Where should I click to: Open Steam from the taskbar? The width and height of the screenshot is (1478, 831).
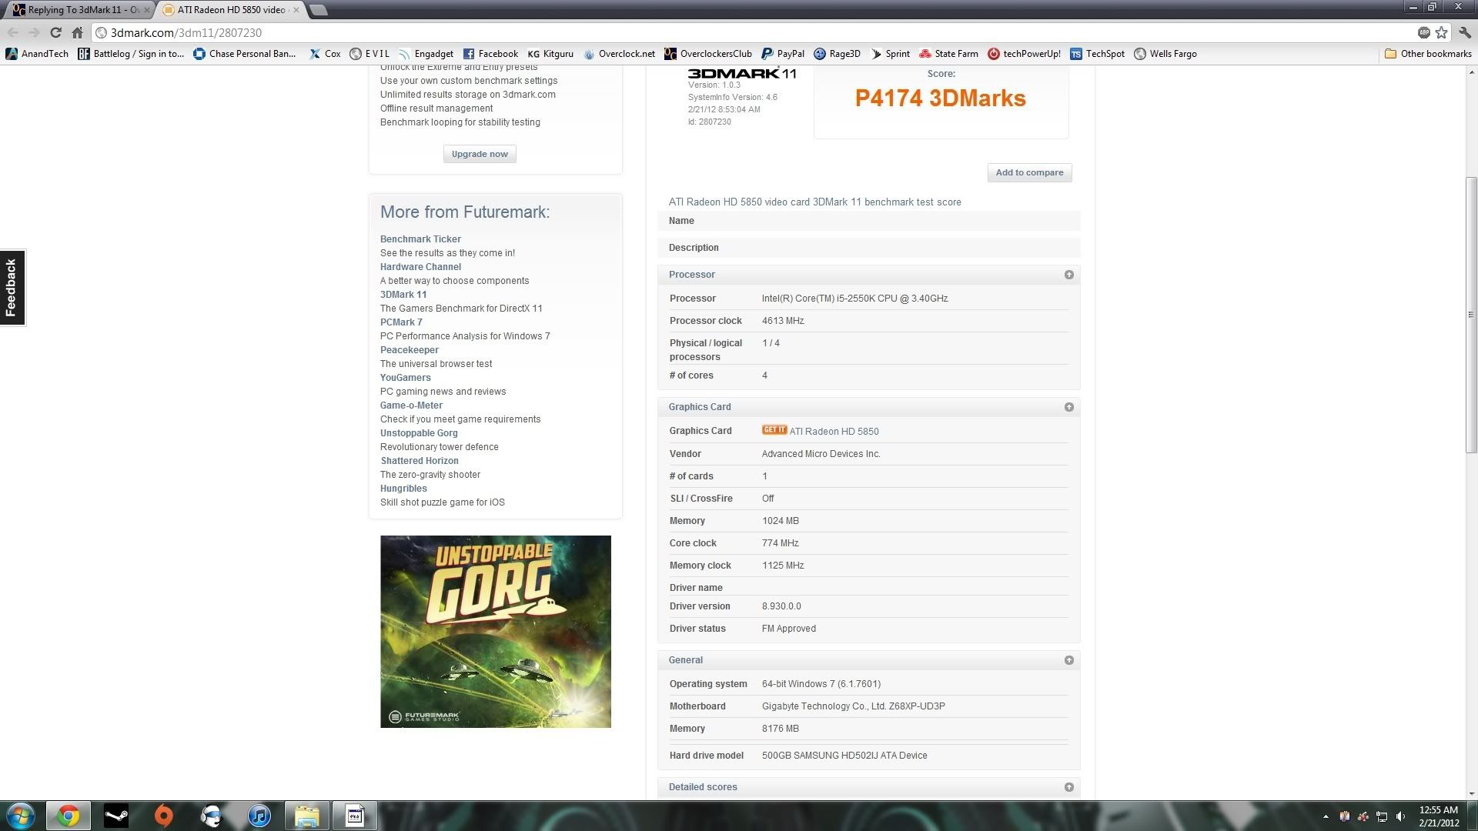(116, 816)
